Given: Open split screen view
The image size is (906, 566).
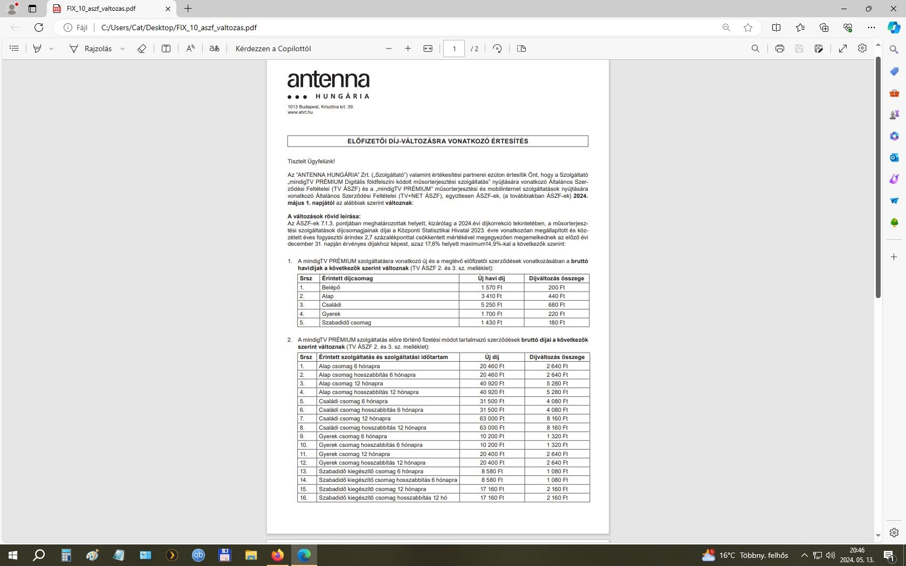Looking at the screenshot, I should click(777, 27).
